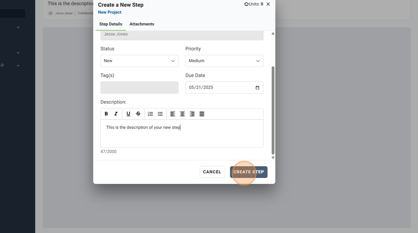Image resolution: width=418 pixels, height=233 pixels.
Task: Open the Due Date calendar picker icon
Action: [257, 88]
